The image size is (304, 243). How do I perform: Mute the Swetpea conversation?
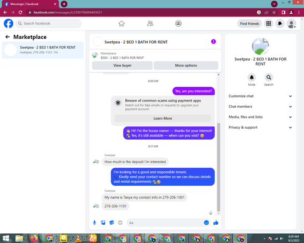[x=252, y=78]
